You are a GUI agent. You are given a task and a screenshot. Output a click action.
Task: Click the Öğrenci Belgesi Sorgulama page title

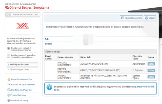29,8
